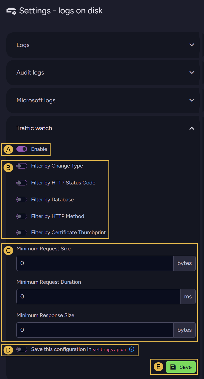Click the settings disk icon in header

point(11,11)
